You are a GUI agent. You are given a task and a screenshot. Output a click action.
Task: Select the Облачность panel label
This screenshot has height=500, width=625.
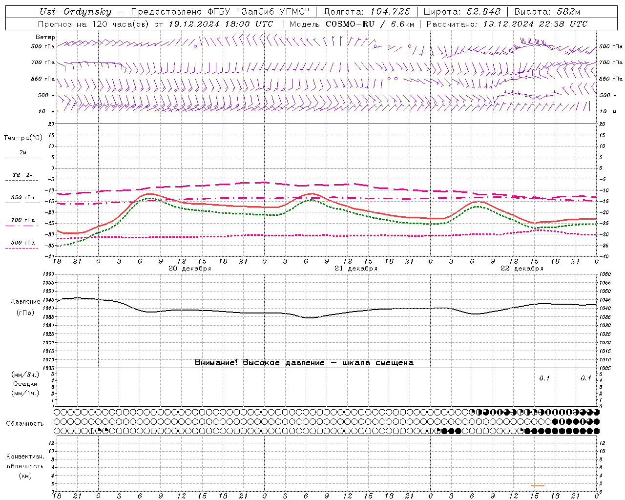pyautogui.click(x=25, y=424)
